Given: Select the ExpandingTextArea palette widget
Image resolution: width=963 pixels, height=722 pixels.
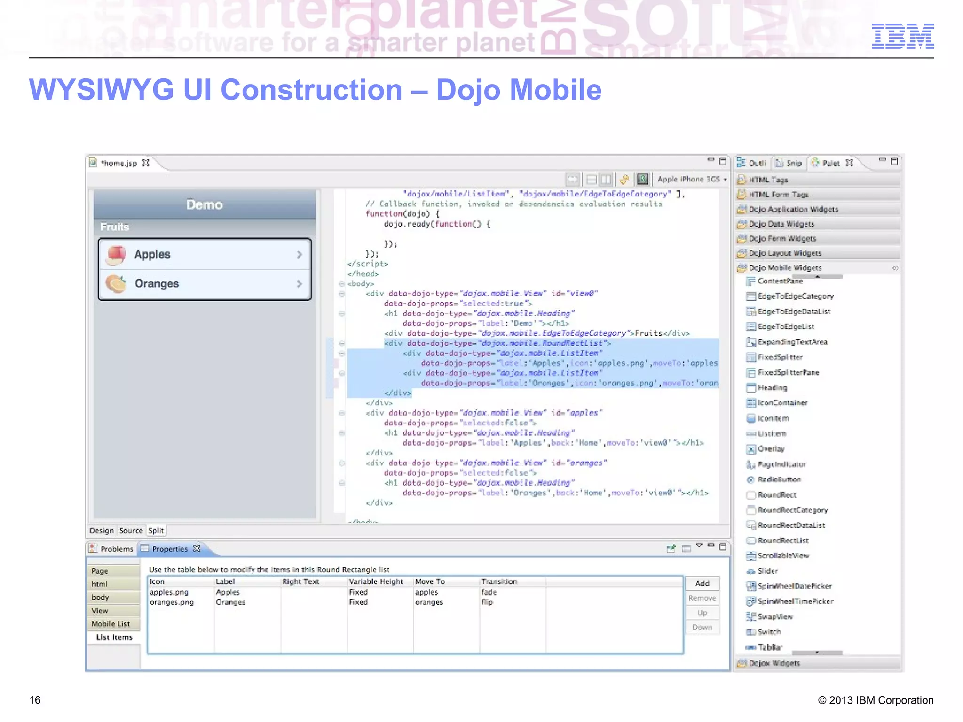Looking at the screenshot, I should coord(787,342).
